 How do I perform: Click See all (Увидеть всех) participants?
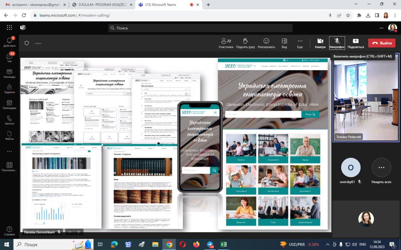click(x=381, y=171)
